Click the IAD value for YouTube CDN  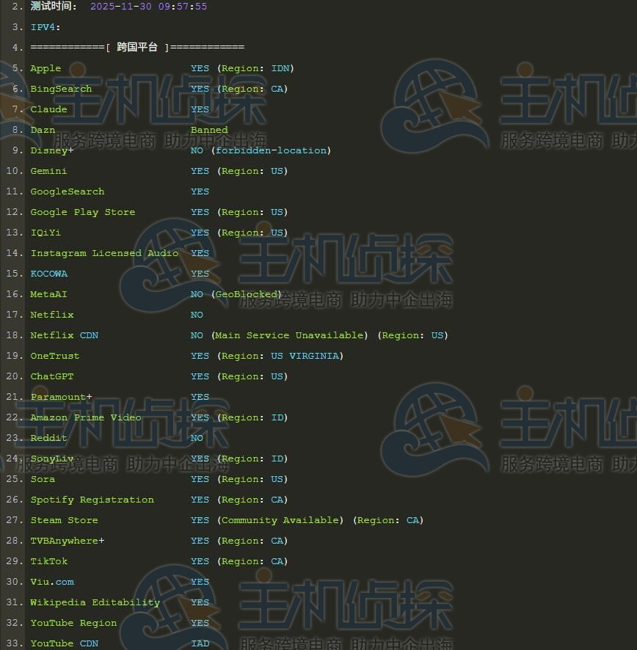point(200,643)
